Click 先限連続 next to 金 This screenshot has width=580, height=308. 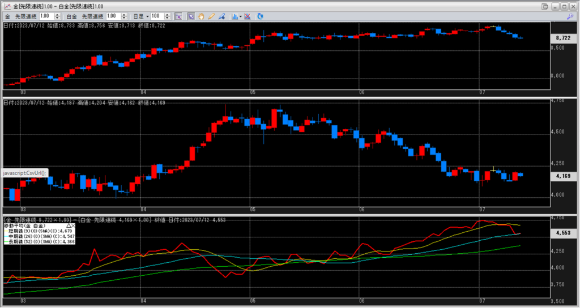click(x=25, y=16)
